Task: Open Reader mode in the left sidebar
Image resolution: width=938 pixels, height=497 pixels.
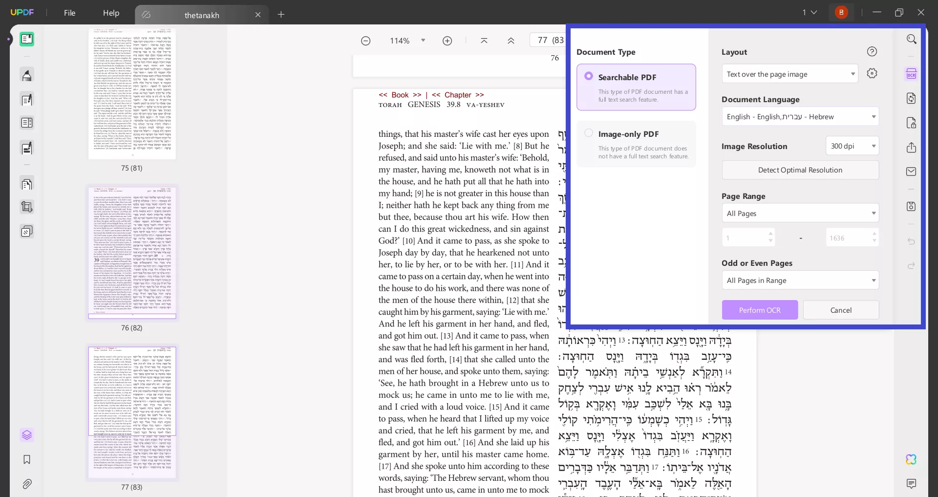Action: point(27,39)
